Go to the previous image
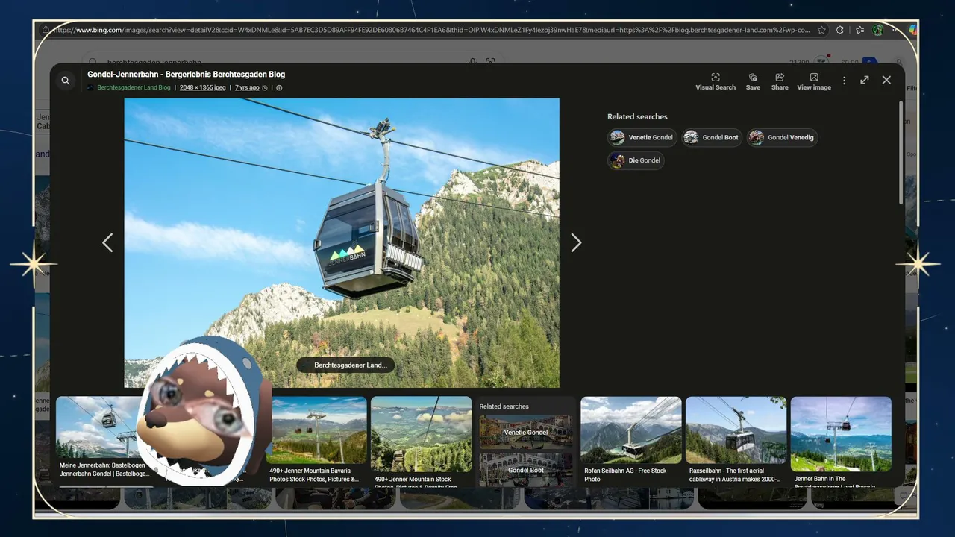Viewport: 955px width, 537px height. point(107,242)
